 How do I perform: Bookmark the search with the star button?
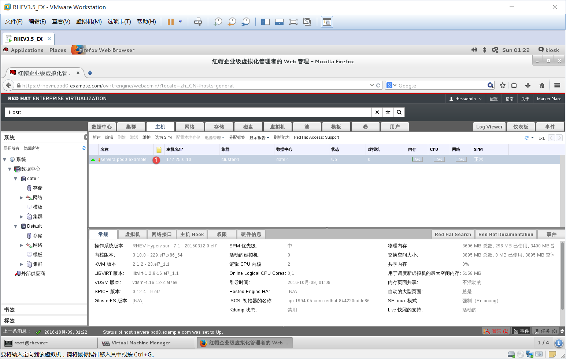tap(388, 112)
